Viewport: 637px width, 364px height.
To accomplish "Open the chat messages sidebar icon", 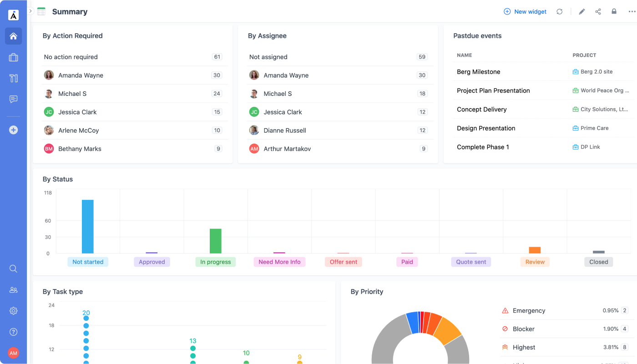I will pos(13,99).
